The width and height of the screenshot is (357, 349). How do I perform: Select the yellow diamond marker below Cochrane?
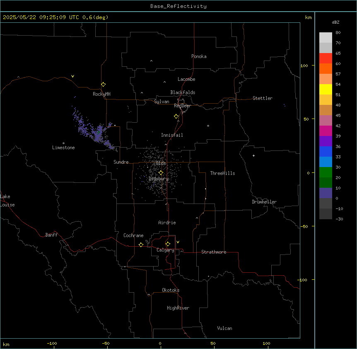[x=141, y=245]
